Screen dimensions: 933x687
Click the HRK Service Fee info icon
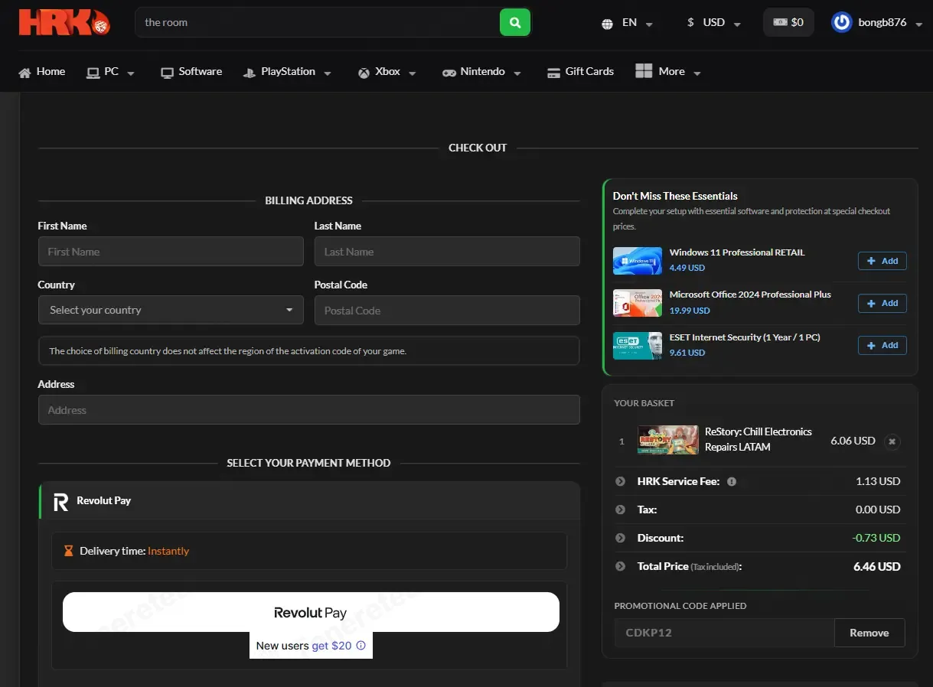pos(732,482)
